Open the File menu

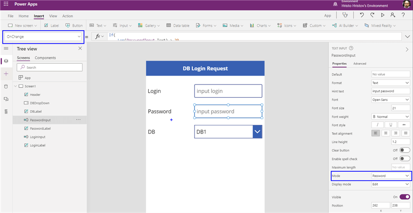[x=11, y=16]
